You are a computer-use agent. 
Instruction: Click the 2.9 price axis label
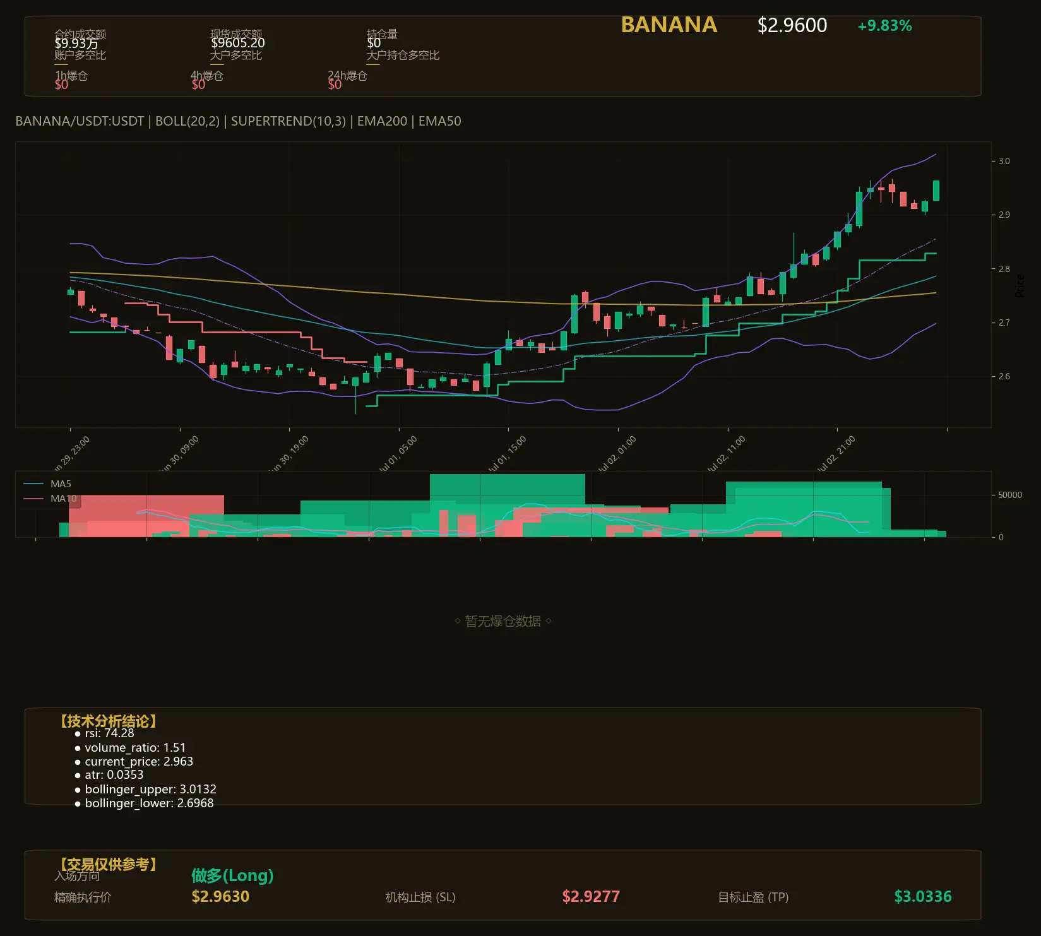coord(1004,215)
